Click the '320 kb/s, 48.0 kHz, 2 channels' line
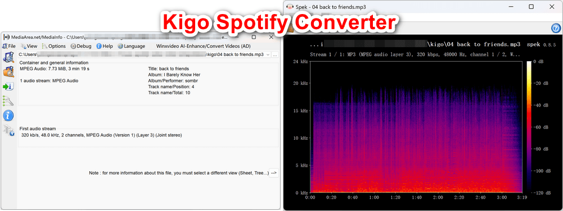This screenshot has height=211, width=563. 102,135
